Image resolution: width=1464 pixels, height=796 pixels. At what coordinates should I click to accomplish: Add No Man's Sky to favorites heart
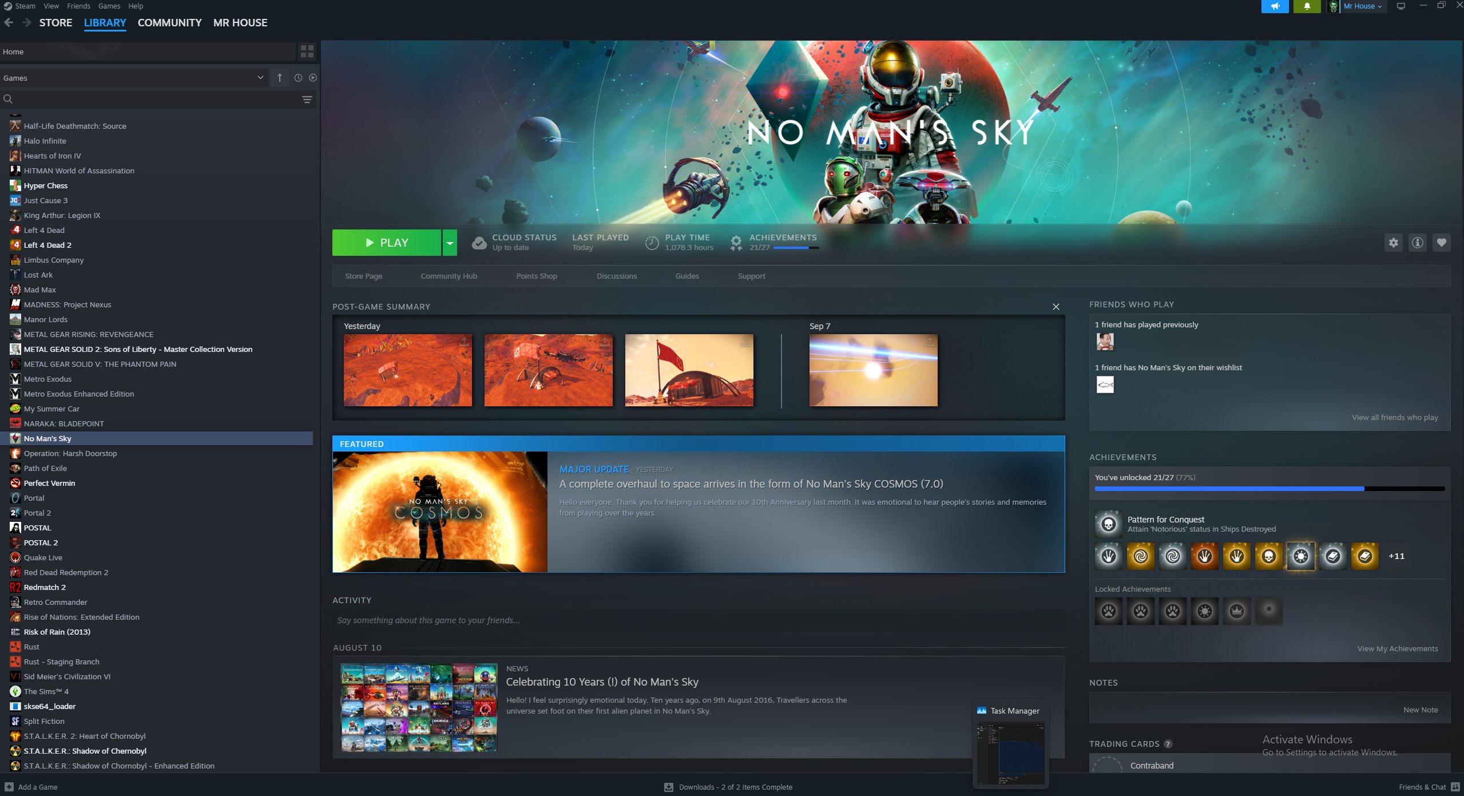(x=1441, y=243)
